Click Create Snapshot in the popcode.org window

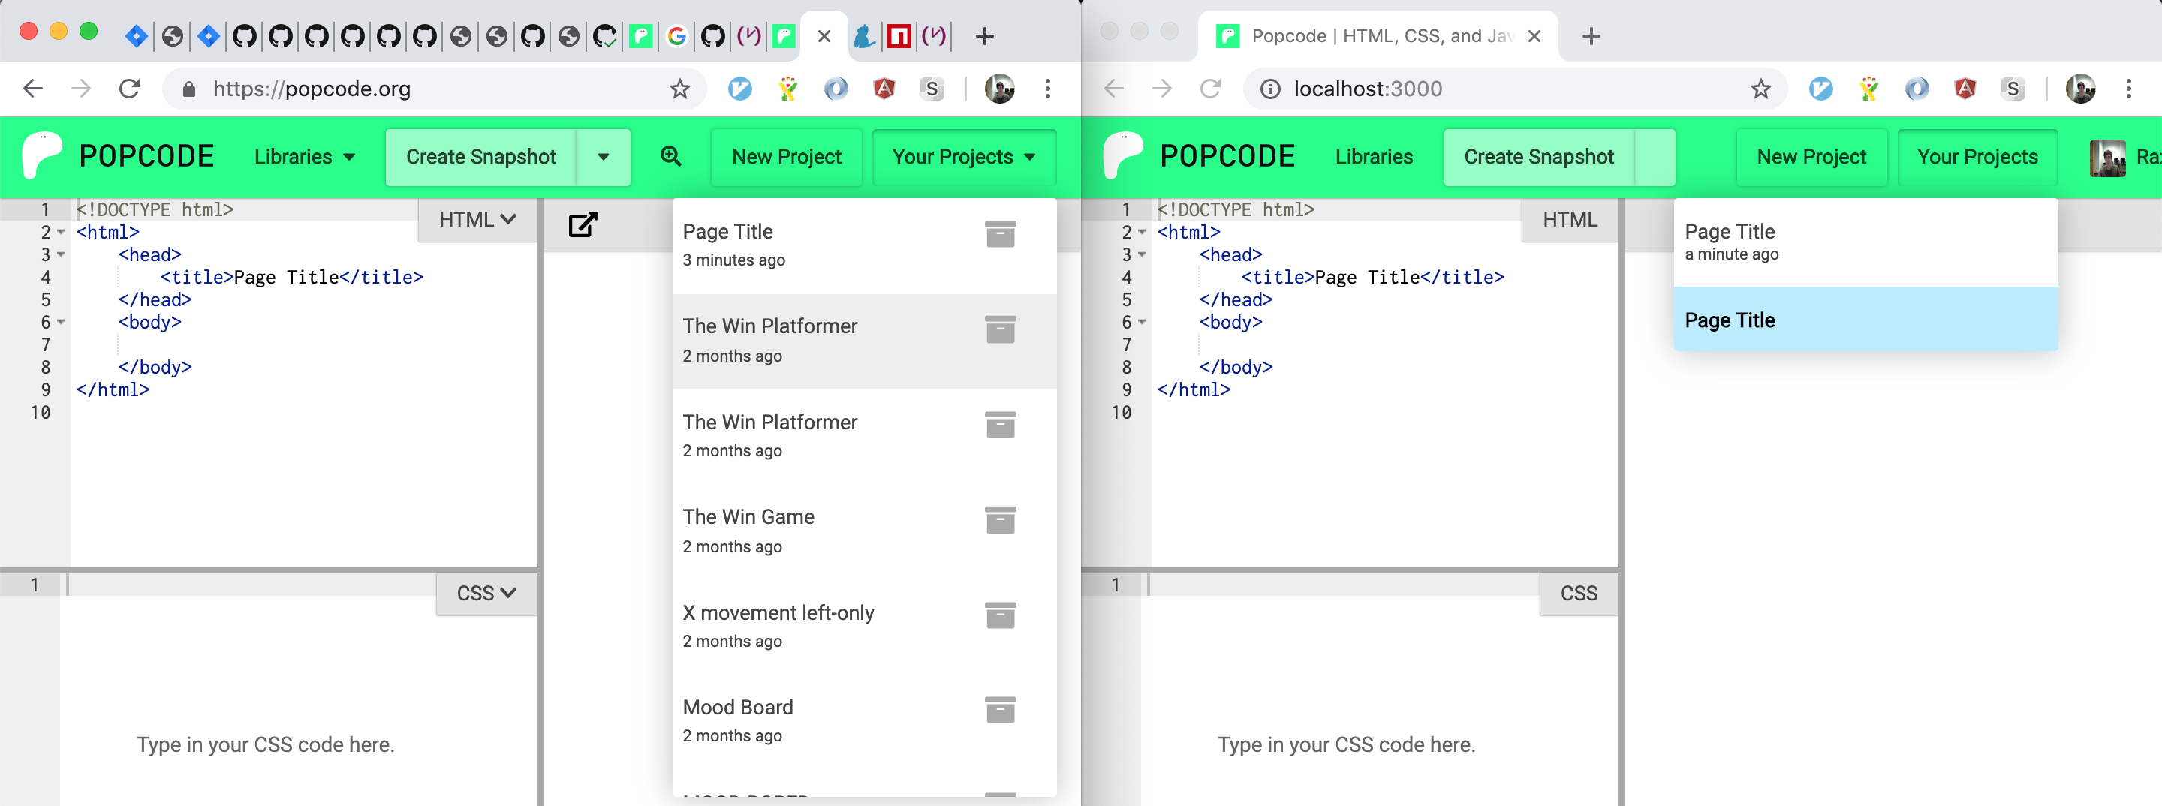click(x=481, y=157)
